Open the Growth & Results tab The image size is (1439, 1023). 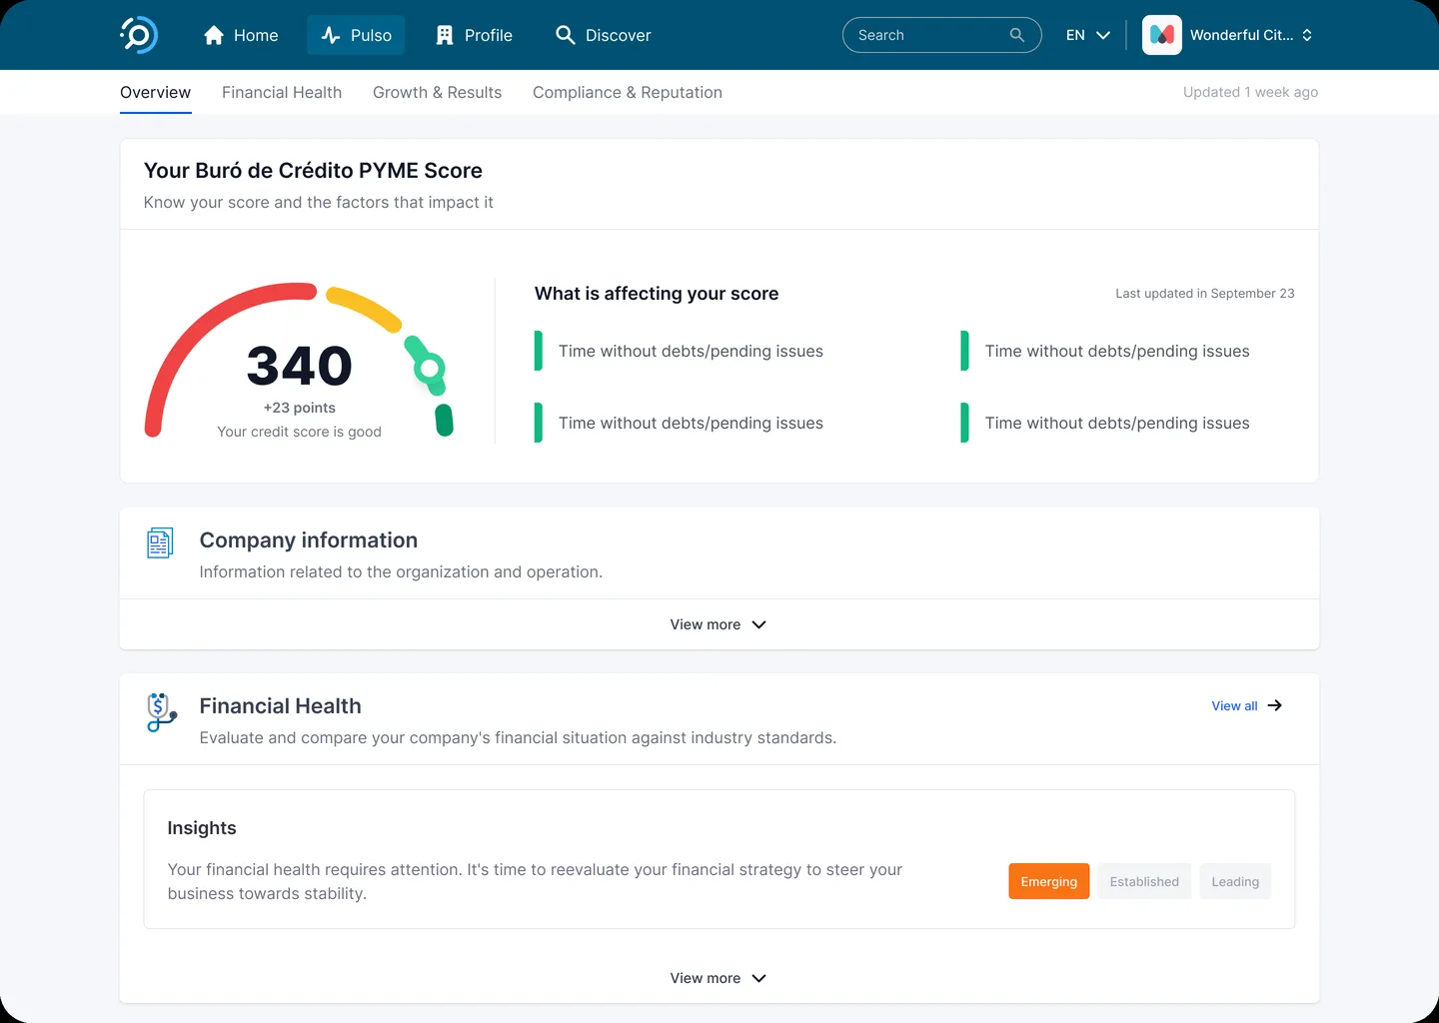point(437,92)
